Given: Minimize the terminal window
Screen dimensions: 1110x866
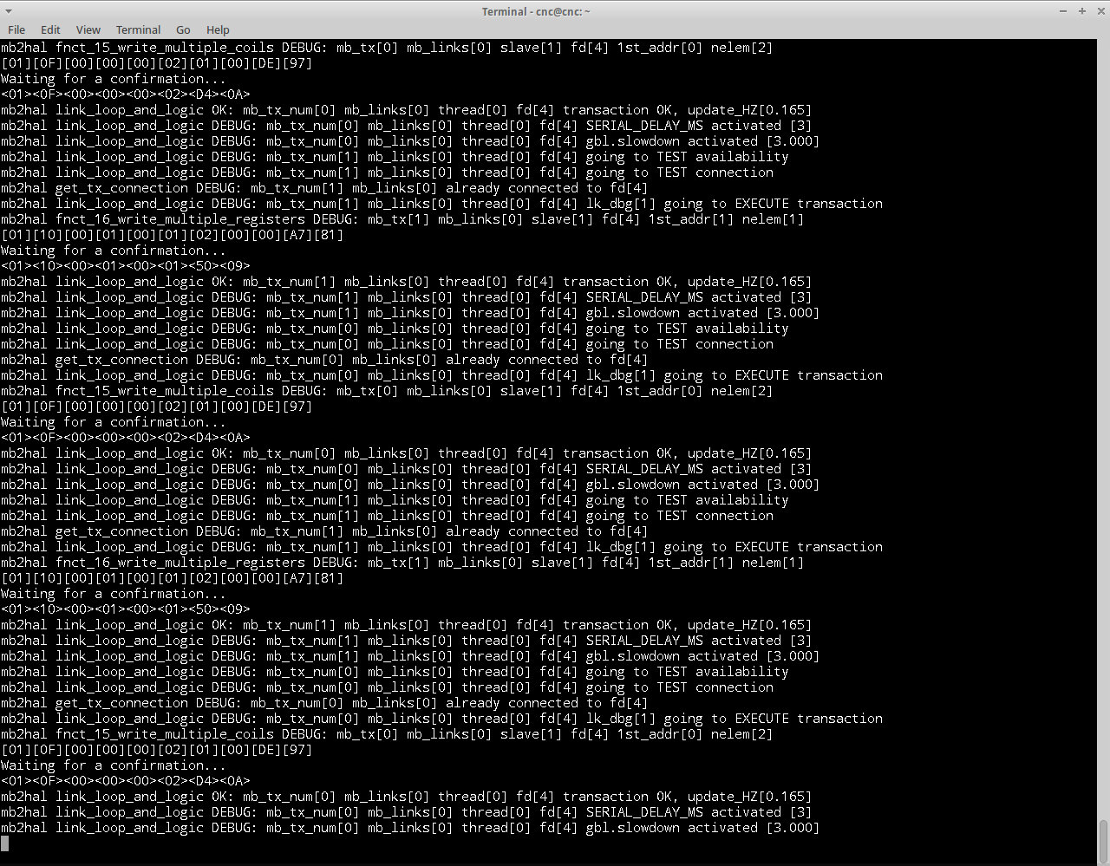Looking at the screenshot, I should click(1063, 11).
